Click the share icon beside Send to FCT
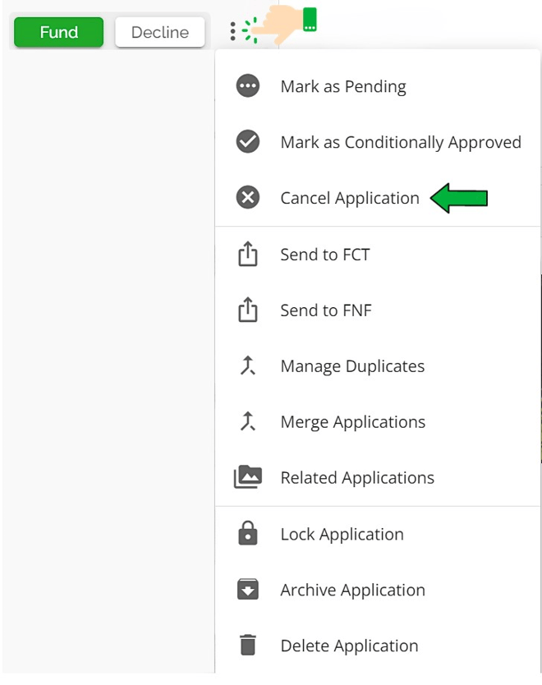This screenshot has width=542, height=685. (248, 253)
